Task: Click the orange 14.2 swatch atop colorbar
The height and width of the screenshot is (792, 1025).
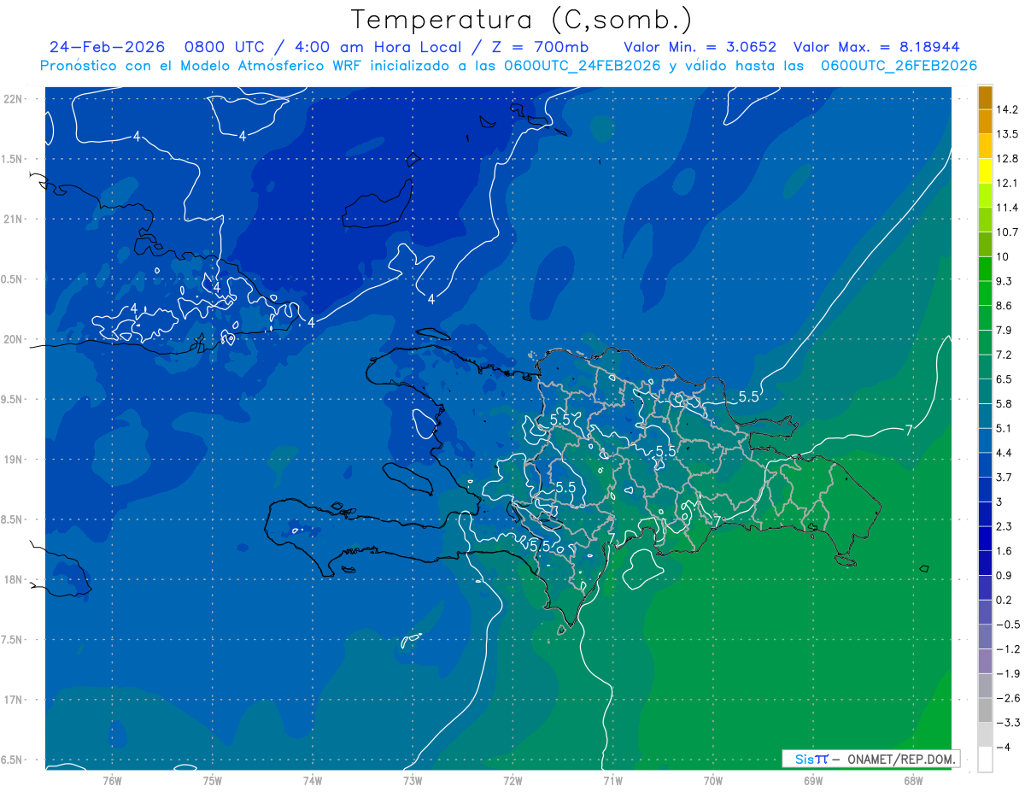Action: 985,97
